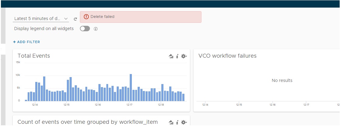350x132 pixels.
Task: Refresh the dashboard data
Action: [x=75, y=19]
